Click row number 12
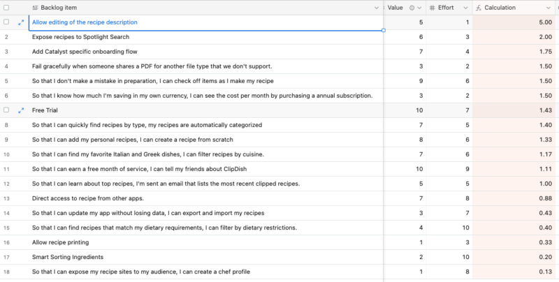This screenshot has height=282, width=559. pos(6,184)
